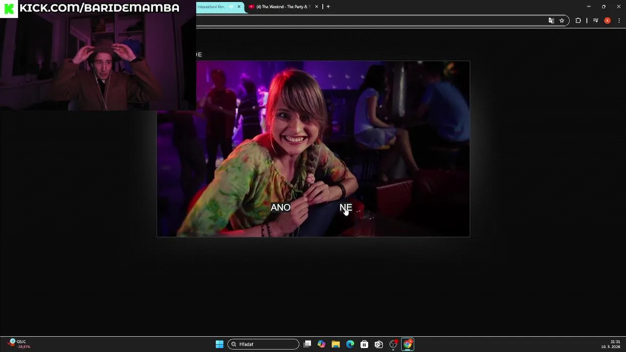The image size is (626, 352).
Task: Launch Microsoft Edge from the taskbar
Action: pyautogui.click(x=350, y=344)
